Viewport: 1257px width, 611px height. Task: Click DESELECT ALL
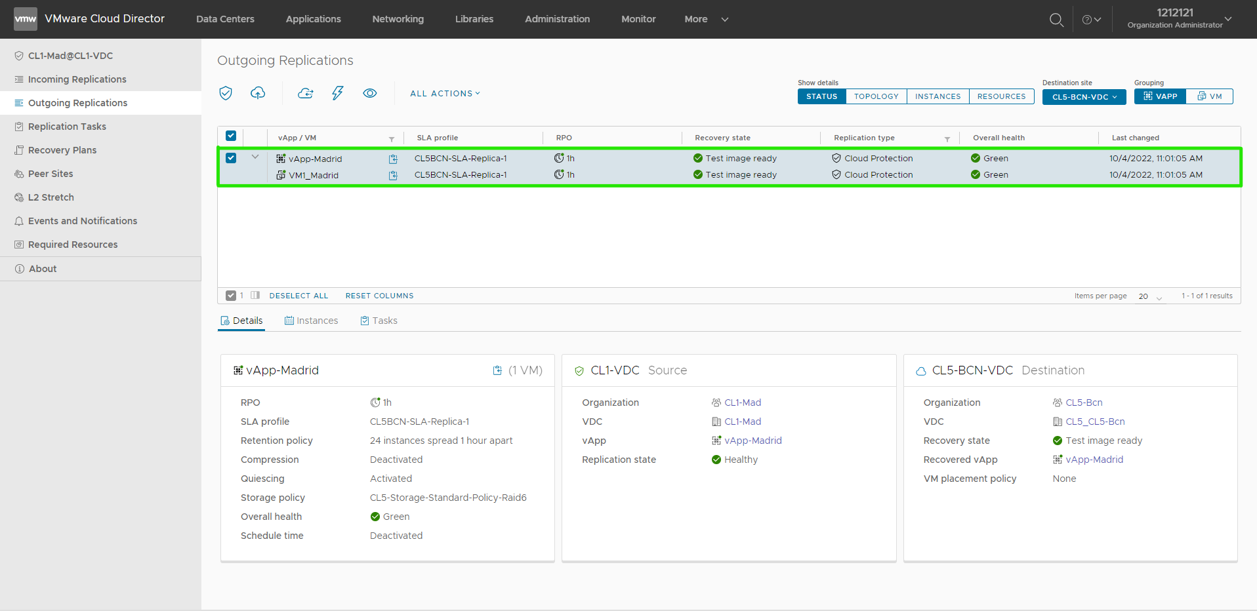click(299, 296)
